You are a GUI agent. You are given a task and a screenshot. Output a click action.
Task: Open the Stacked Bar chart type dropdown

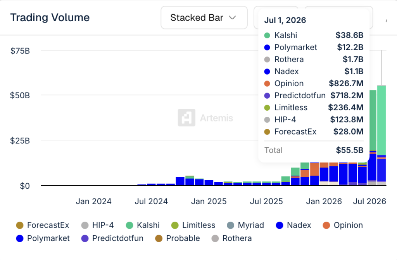click(204, 18)
